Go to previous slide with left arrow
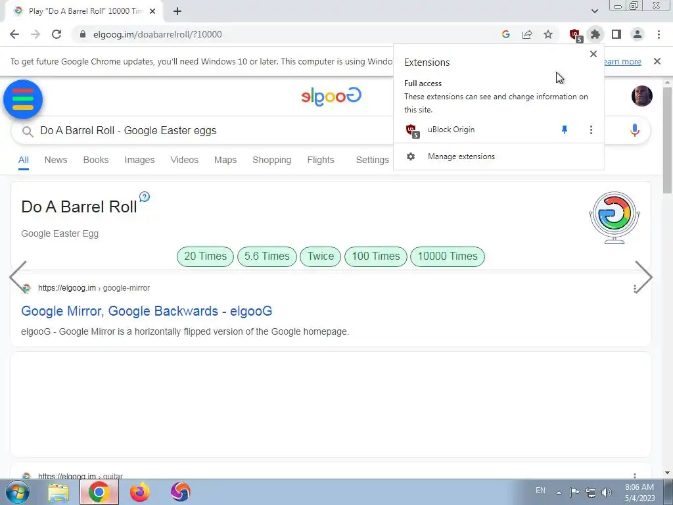Image resolution: width=673 pixels, height=505 pixels. click(x=18, y=277)
